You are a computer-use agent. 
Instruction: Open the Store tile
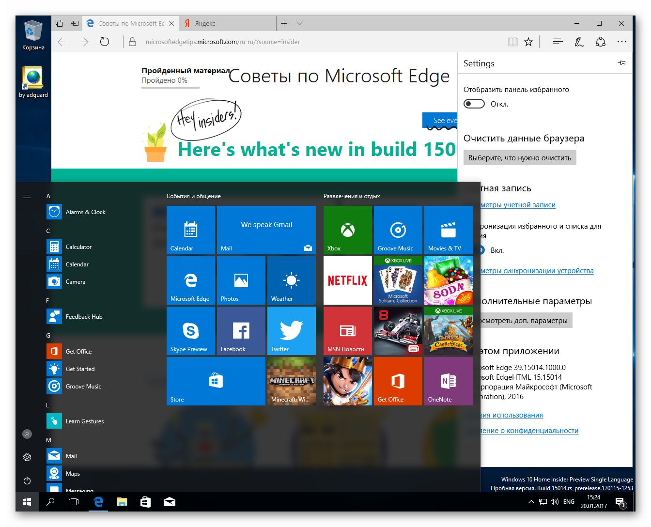tap(216, 381)
